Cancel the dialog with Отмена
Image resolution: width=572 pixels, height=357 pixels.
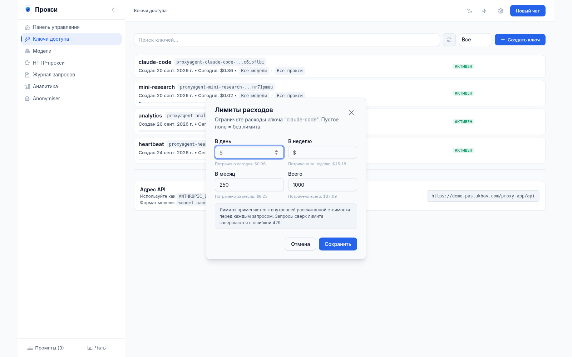(300, 244)
